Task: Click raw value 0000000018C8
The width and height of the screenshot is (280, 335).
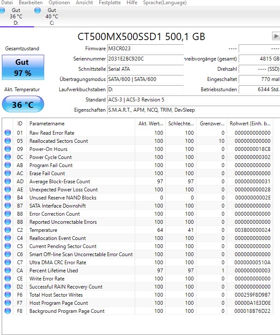Action: point(252,149)
